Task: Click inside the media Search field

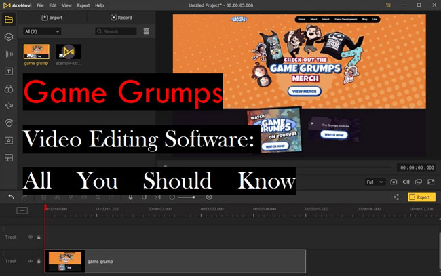Action: (x=115, y=31)
